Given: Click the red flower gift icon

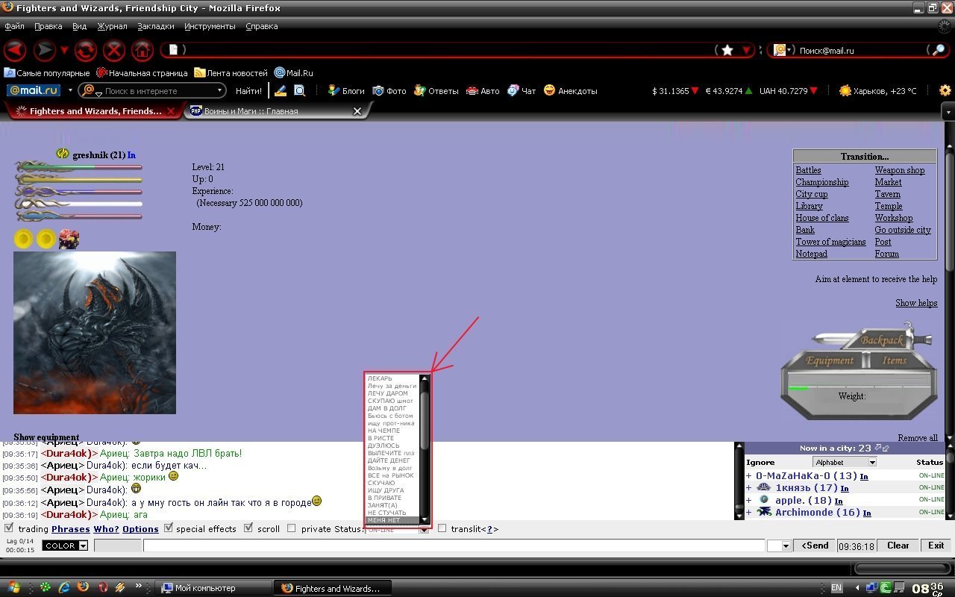Looking at the screenshot, I should pyautogui.click(x=69, y=239).
